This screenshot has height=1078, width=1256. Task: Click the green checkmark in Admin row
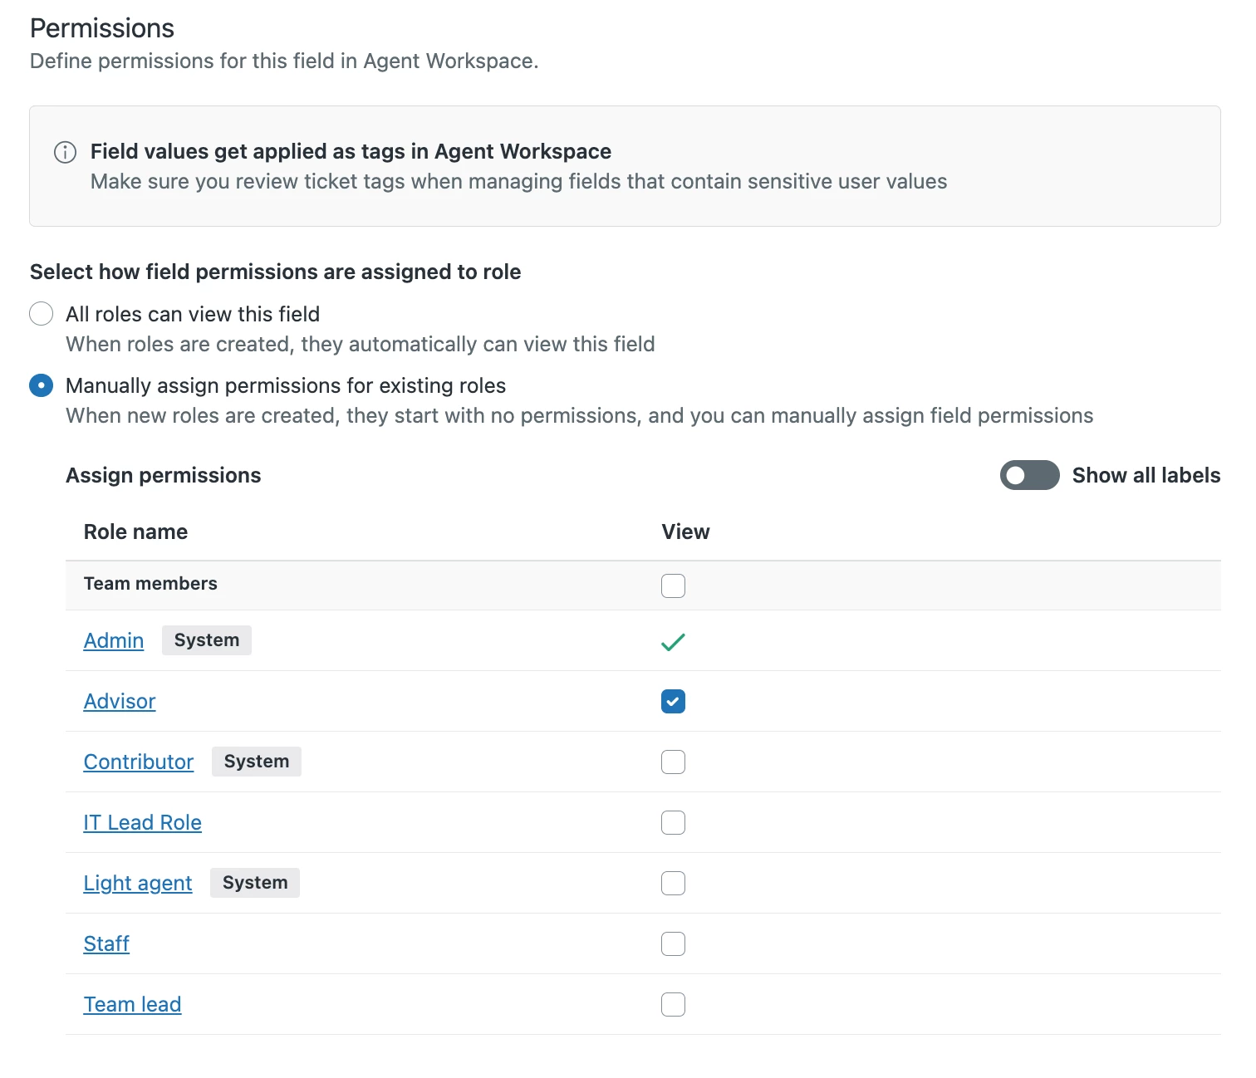point(673,642)
